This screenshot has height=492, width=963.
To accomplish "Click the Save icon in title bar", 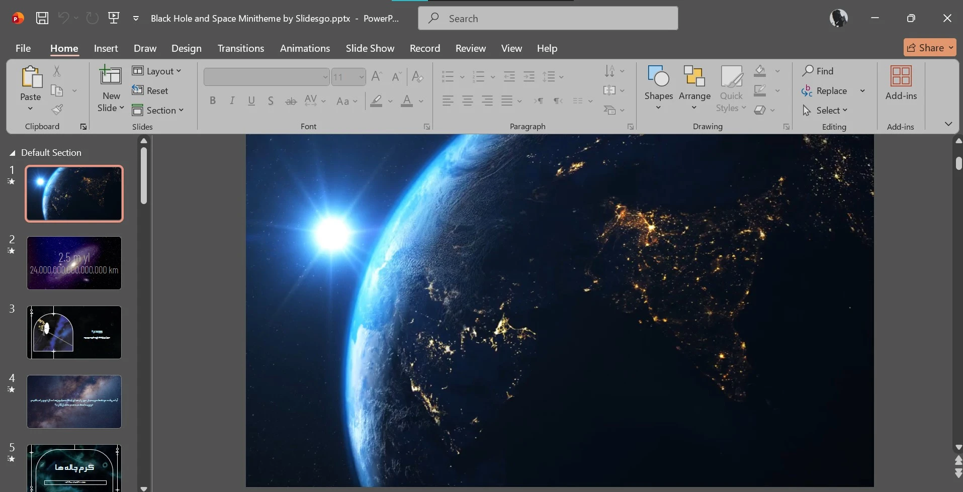I will click(x=42, y=19).
